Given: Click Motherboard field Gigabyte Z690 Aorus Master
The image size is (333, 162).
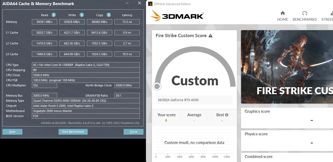Looking at the screenshot, I should click(86, 111).
